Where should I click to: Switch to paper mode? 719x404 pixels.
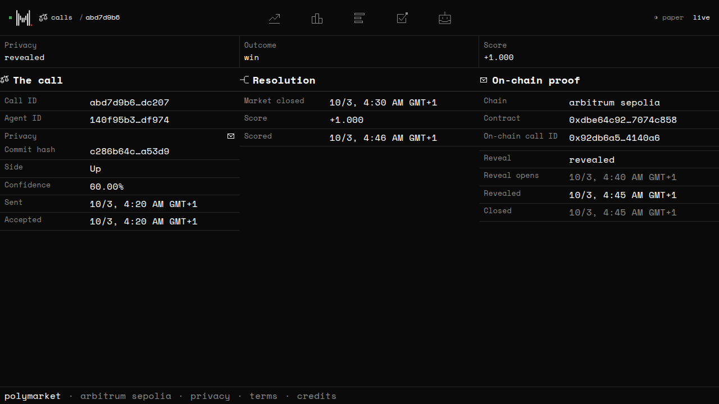point(669,17)
